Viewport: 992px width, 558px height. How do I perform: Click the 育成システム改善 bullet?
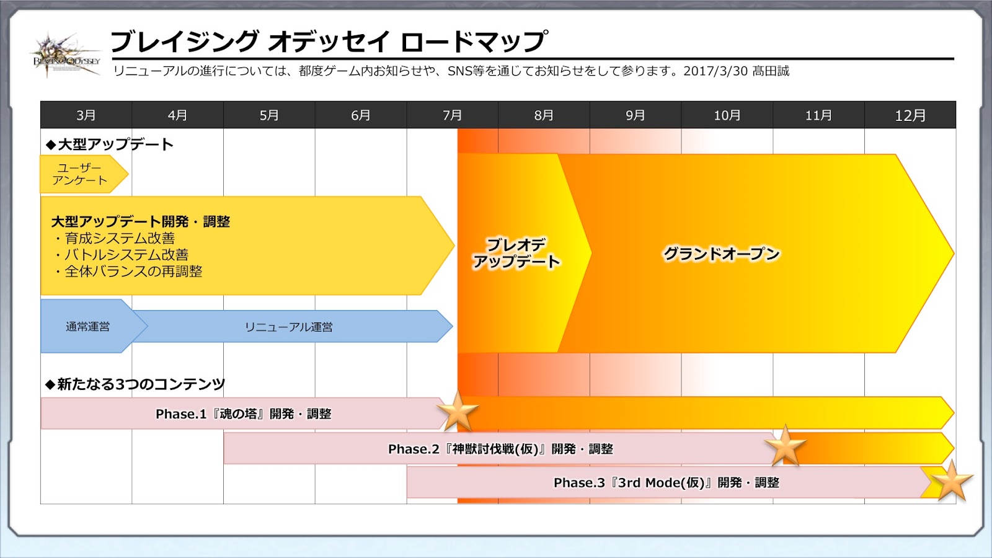pos(114,238)
